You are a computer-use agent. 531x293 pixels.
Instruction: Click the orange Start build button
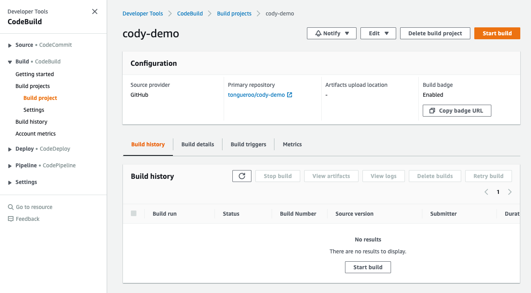(x=497, y=33)
